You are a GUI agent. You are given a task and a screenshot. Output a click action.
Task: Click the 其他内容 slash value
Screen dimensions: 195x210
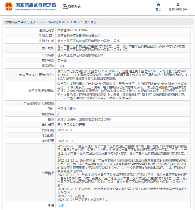58,114
